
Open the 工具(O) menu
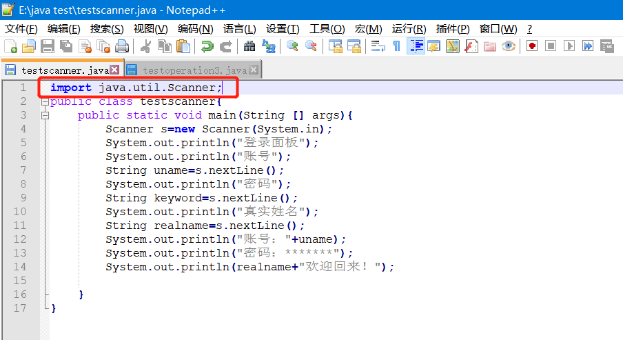(327, 29)
